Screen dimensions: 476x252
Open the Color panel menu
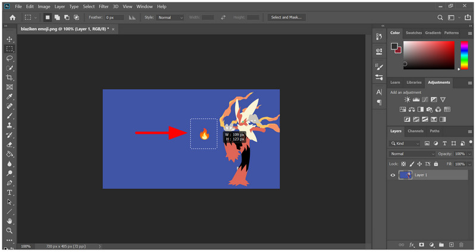coord(469,33)
